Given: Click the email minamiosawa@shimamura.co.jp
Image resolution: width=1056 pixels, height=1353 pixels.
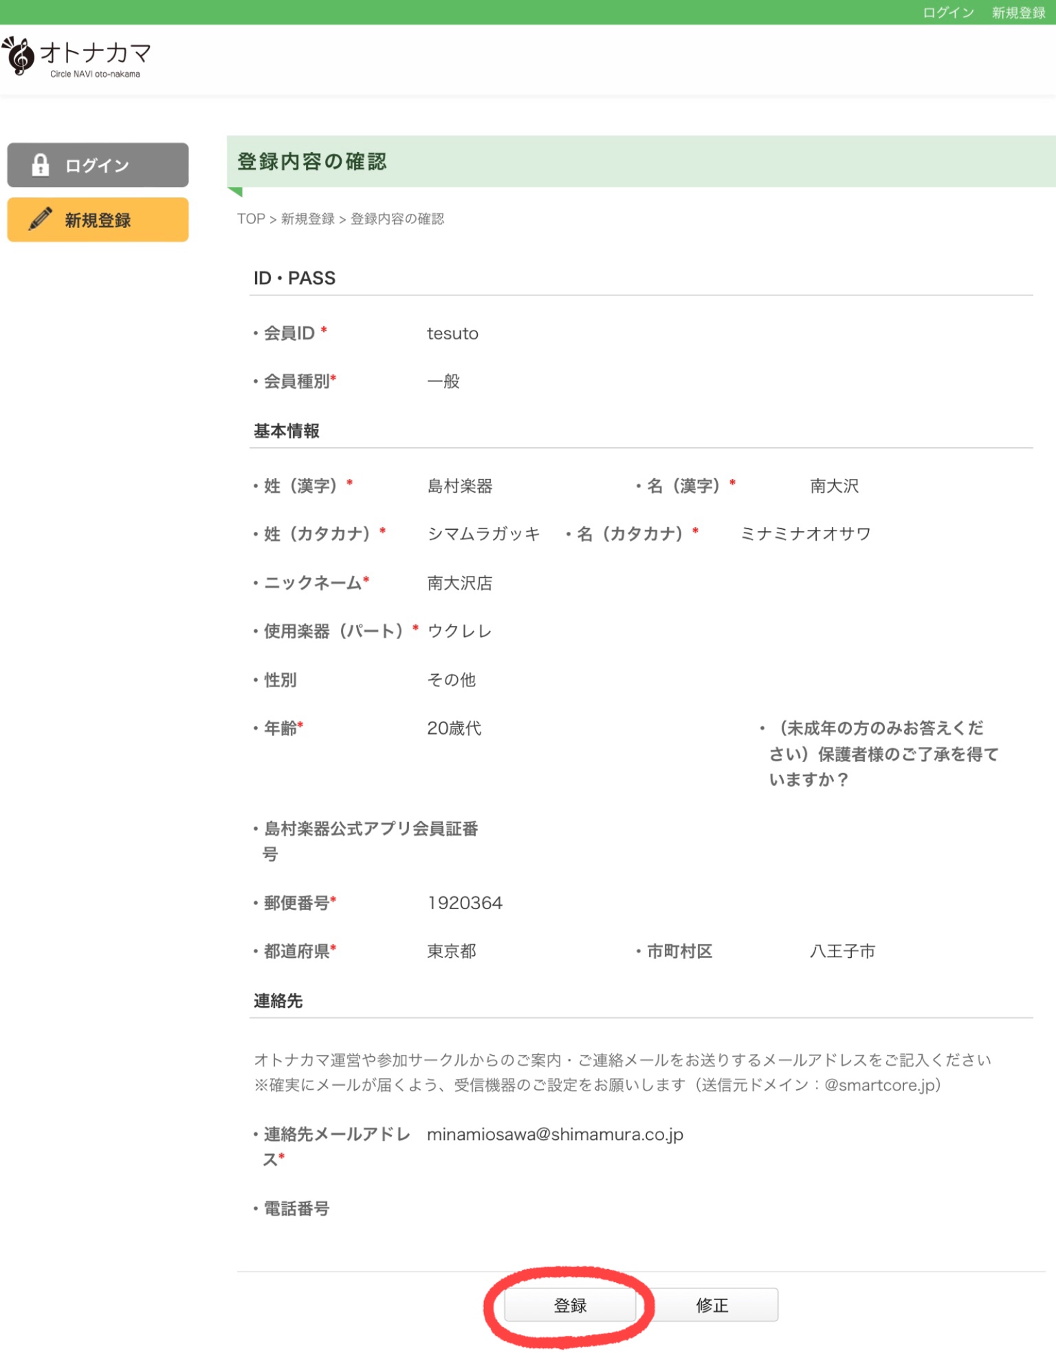Looking at the screenshot, I should pyautogui.click(x=555, y=1134).
